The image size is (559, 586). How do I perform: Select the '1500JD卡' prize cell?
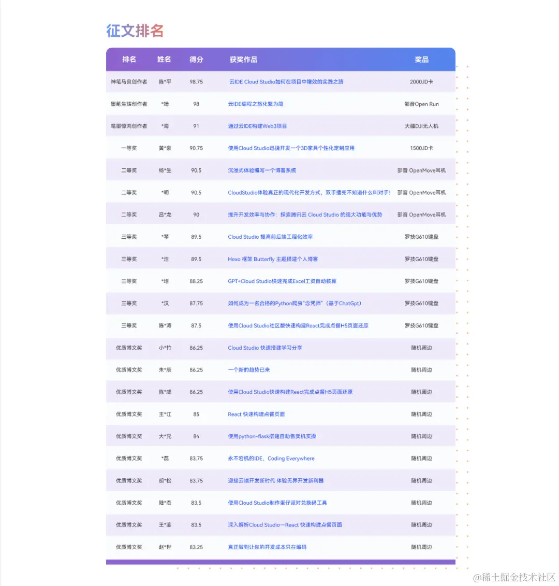tap(422, 148)
